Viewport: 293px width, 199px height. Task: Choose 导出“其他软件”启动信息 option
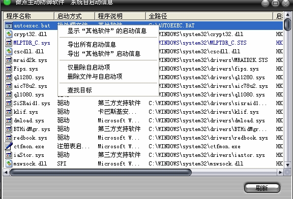point(104,54)
